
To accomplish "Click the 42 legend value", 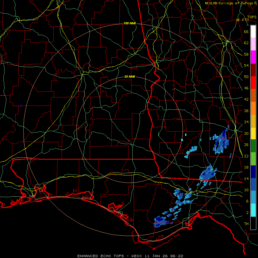I will pyautogui.click(x=246, y=99).
